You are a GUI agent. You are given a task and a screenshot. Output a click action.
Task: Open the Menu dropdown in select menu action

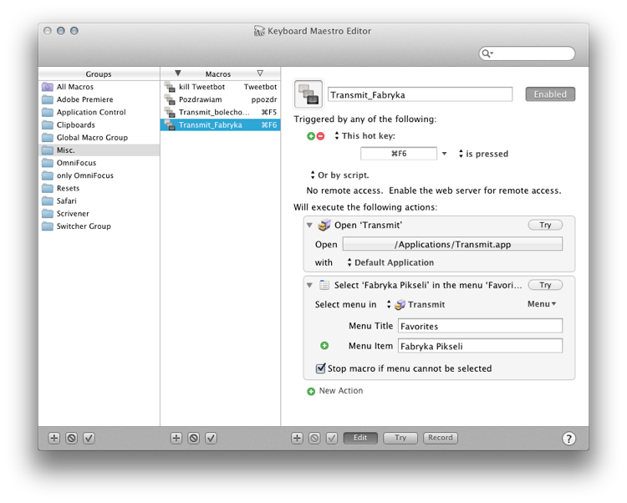click(x=542, y=304)
